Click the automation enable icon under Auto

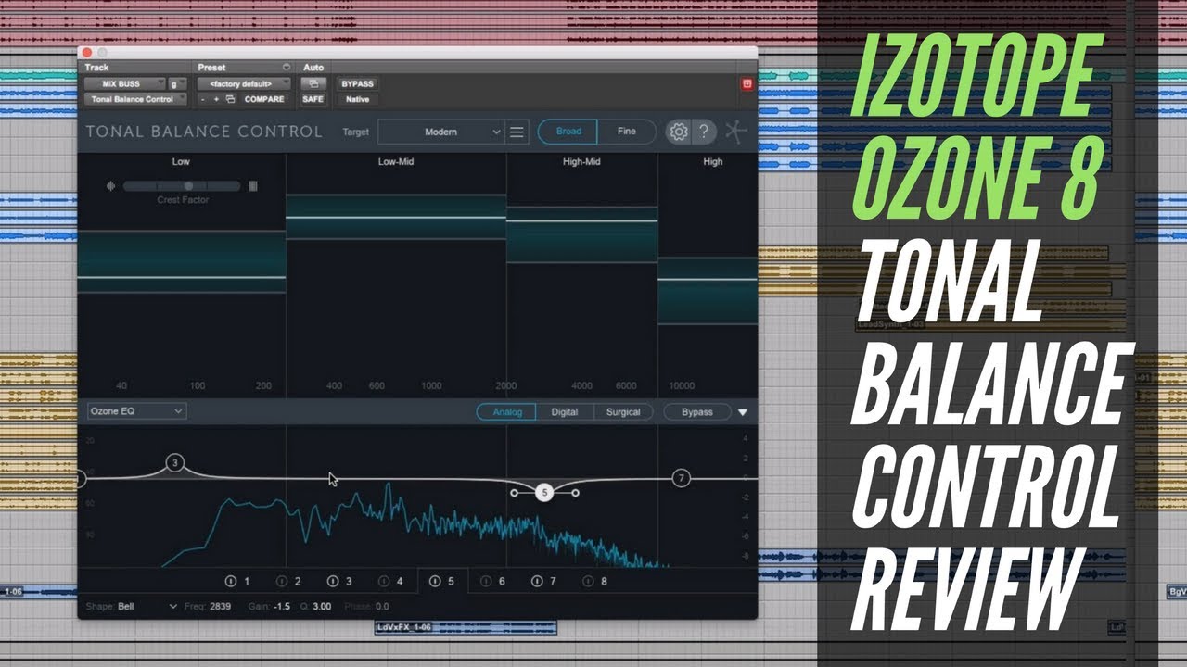[x=313, y=83]
